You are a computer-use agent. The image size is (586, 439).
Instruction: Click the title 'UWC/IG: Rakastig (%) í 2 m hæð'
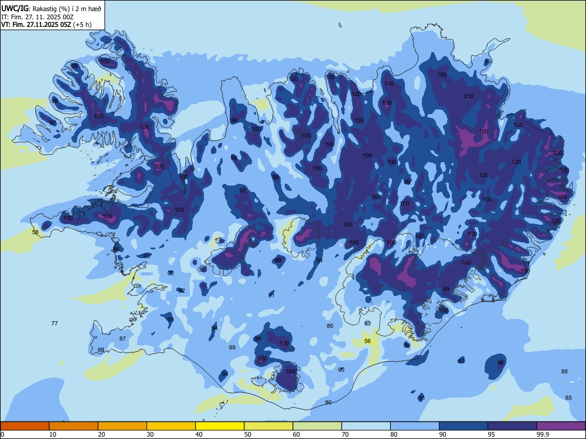click(51, 9)
